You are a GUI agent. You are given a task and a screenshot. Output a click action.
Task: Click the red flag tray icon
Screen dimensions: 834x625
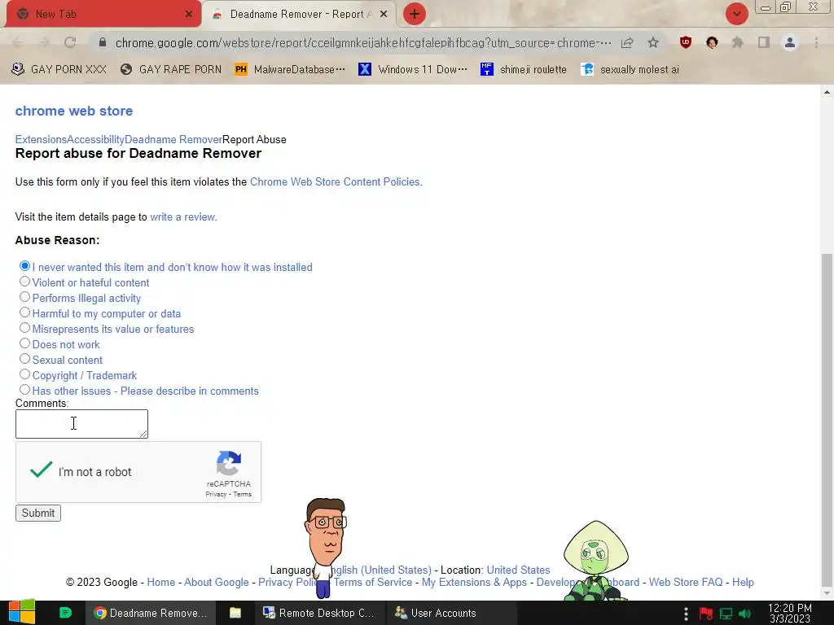pyautogui.click(x=706, y=614)
